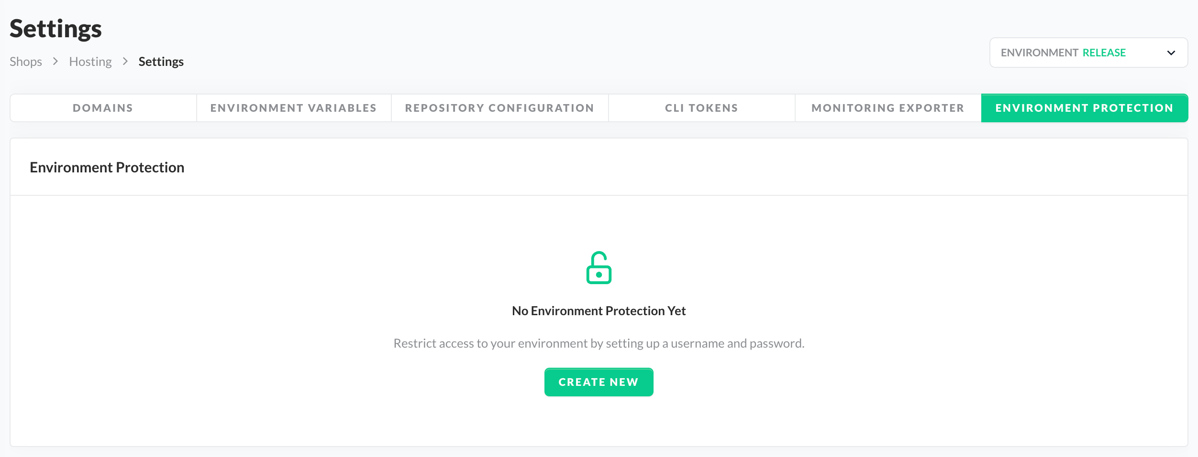Click the current Settings breadcrumb item
The width and height of the screenshot is (1198, 457).
pyautogui.click(x=161, y=62)
